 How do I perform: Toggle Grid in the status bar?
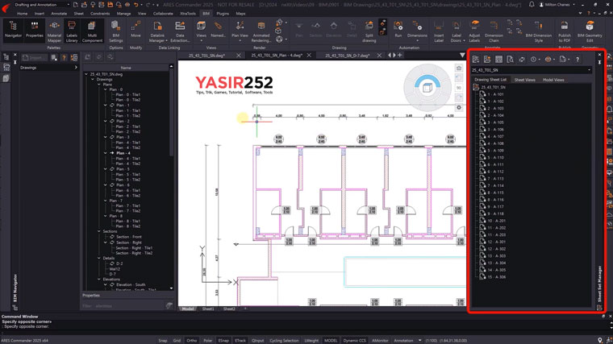[177, 341]
